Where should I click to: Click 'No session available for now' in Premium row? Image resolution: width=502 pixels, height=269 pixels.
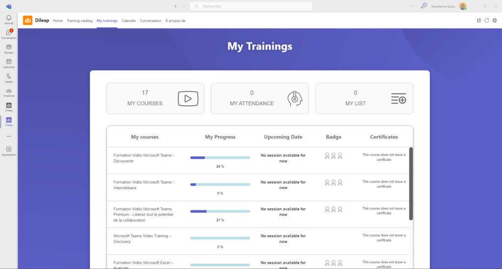point(283,212)
